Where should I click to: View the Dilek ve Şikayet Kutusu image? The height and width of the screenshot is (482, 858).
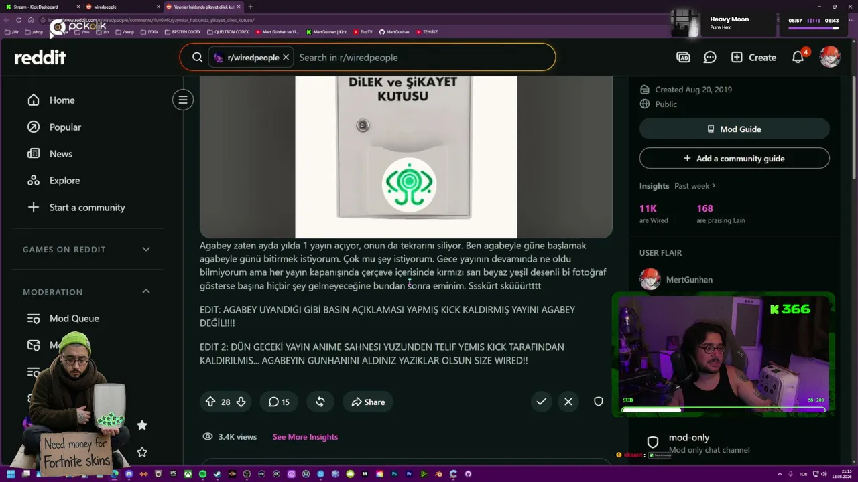[406, 157]
